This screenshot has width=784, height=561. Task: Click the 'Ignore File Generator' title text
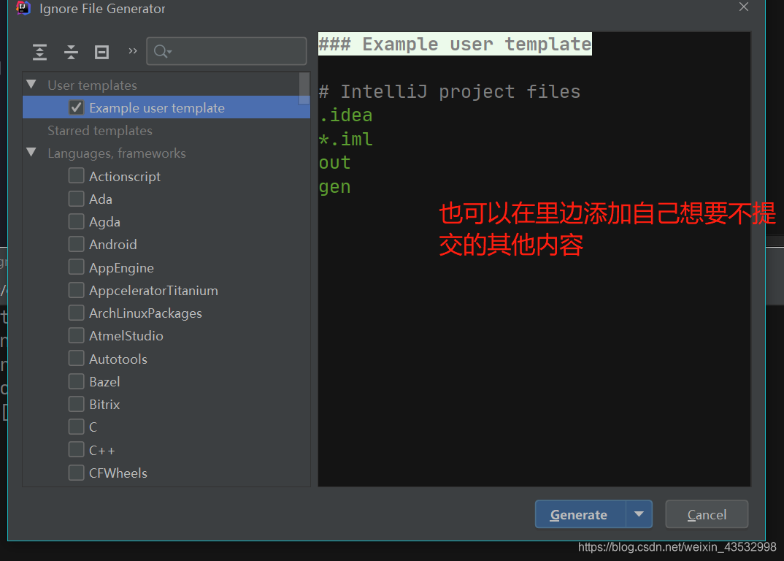point(102,9)
